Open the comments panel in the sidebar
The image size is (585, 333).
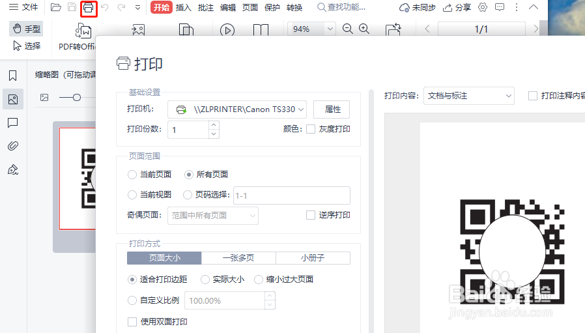(12, 123)
